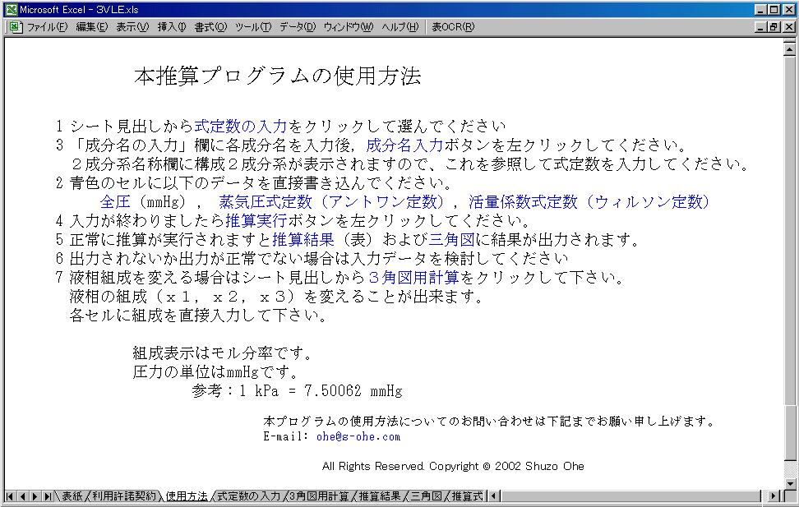Viewport: 799px width, 507px height.
Task: Open the 編集(E) menu
Action: click(x=92, y=27)
